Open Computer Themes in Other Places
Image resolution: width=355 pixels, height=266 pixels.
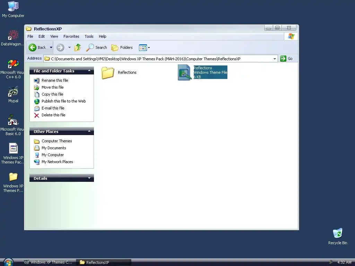point(57,141)
